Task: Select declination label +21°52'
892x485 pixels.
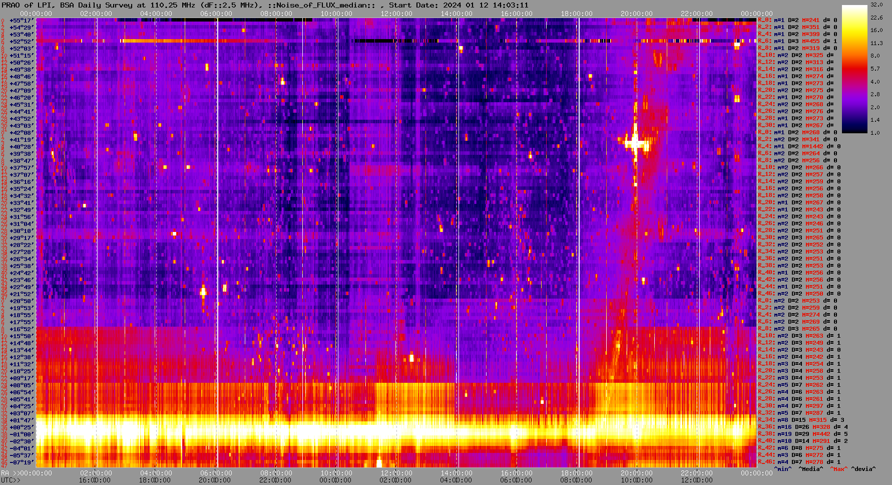Action: 22,294
